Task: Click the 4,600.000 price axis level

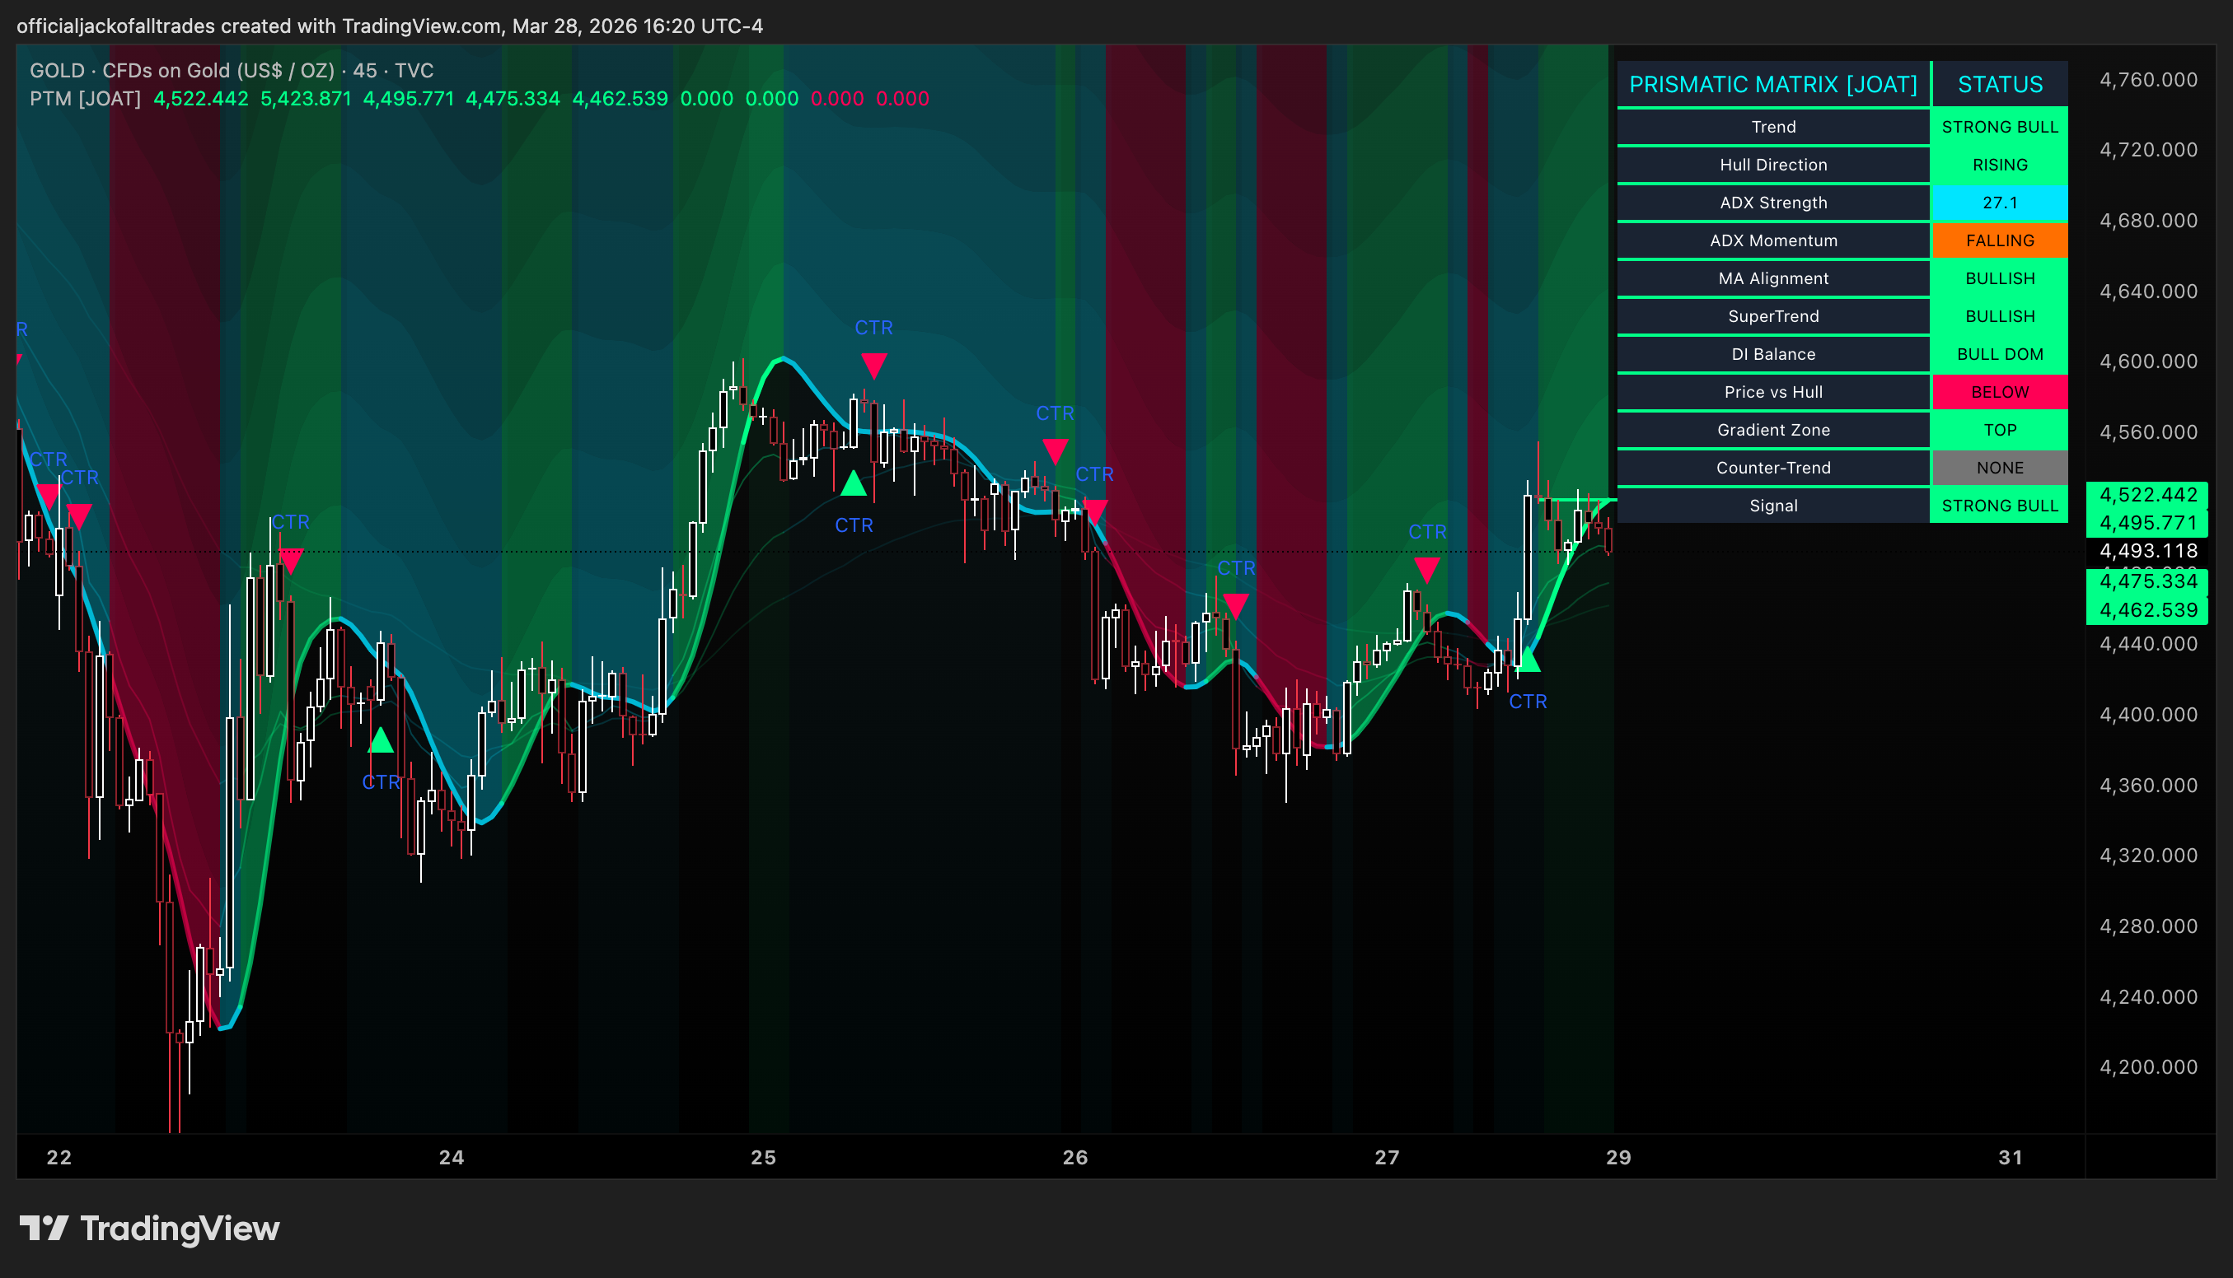Action: tap(2148, 361)
